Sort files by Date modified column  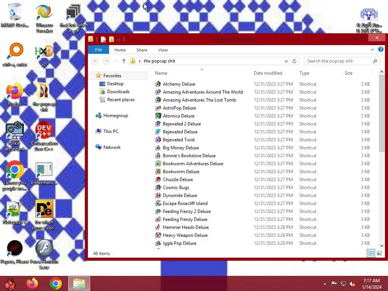pyautogui.click(x=274, y=73)
